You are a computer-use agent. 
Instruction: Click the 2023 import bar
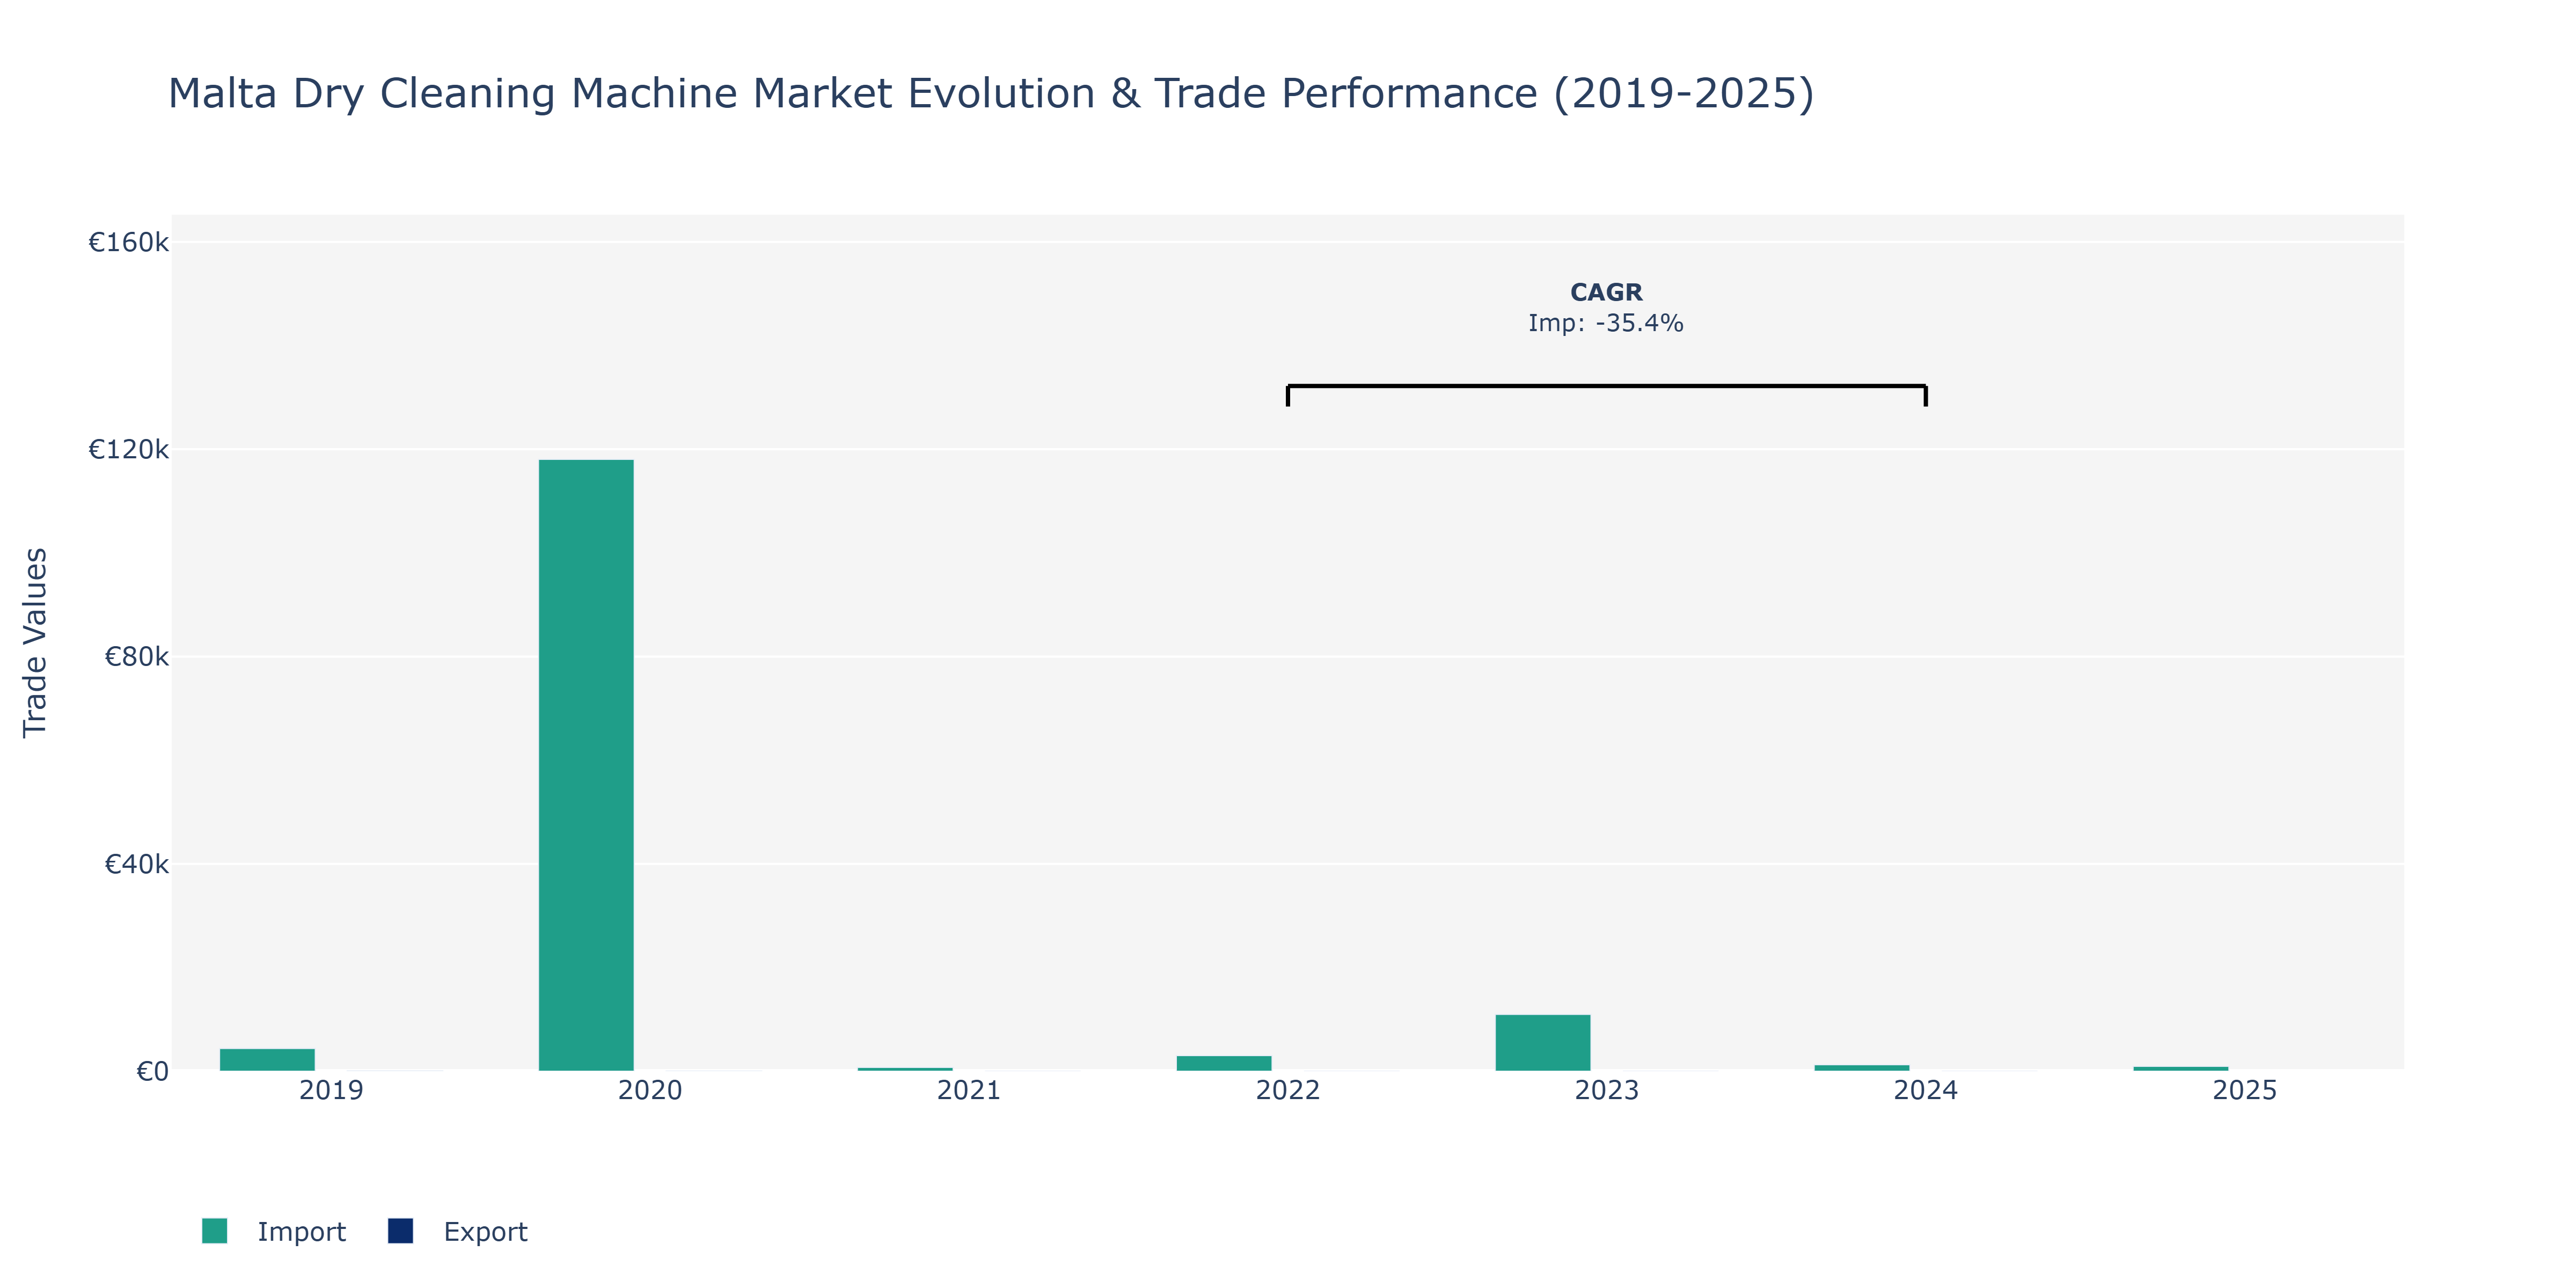pyautogui.click(x=1543, y=1043)
